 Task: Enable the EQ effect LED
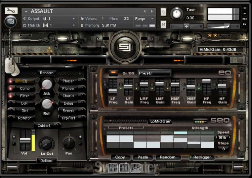click(10, 81)
